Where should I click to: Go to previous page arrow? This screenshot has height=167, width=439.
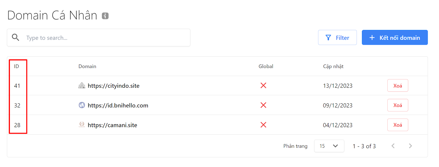click(393, 146)
